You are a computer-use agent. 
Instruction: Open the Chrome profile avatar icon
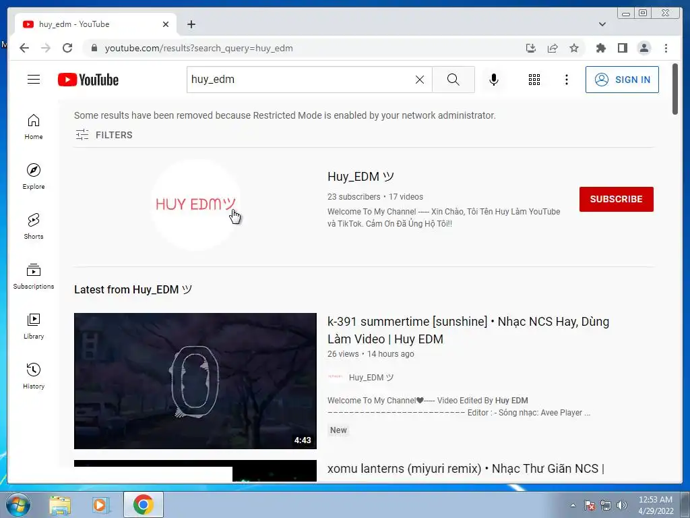click(x=644, y=48)
